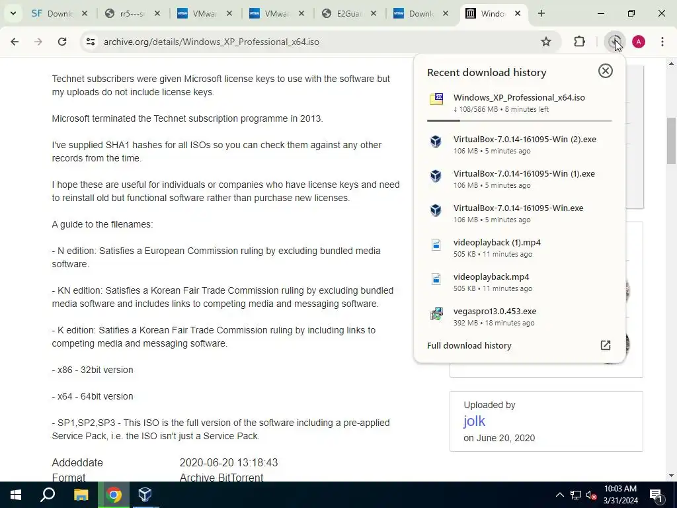Open Windows_XP_Professional_x64.iso download entry
677x508 pixels.
[x=520, y=103]
